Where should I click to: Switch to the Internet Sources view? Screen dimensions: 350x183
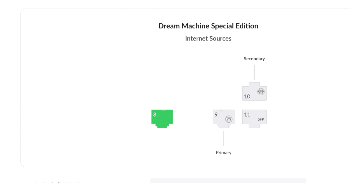(208, 38)
